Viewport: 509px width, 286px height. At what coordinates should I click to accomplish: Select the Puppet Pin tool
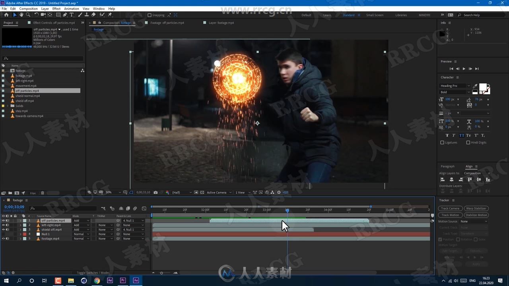pyautogui.click(x=110, y=15)
